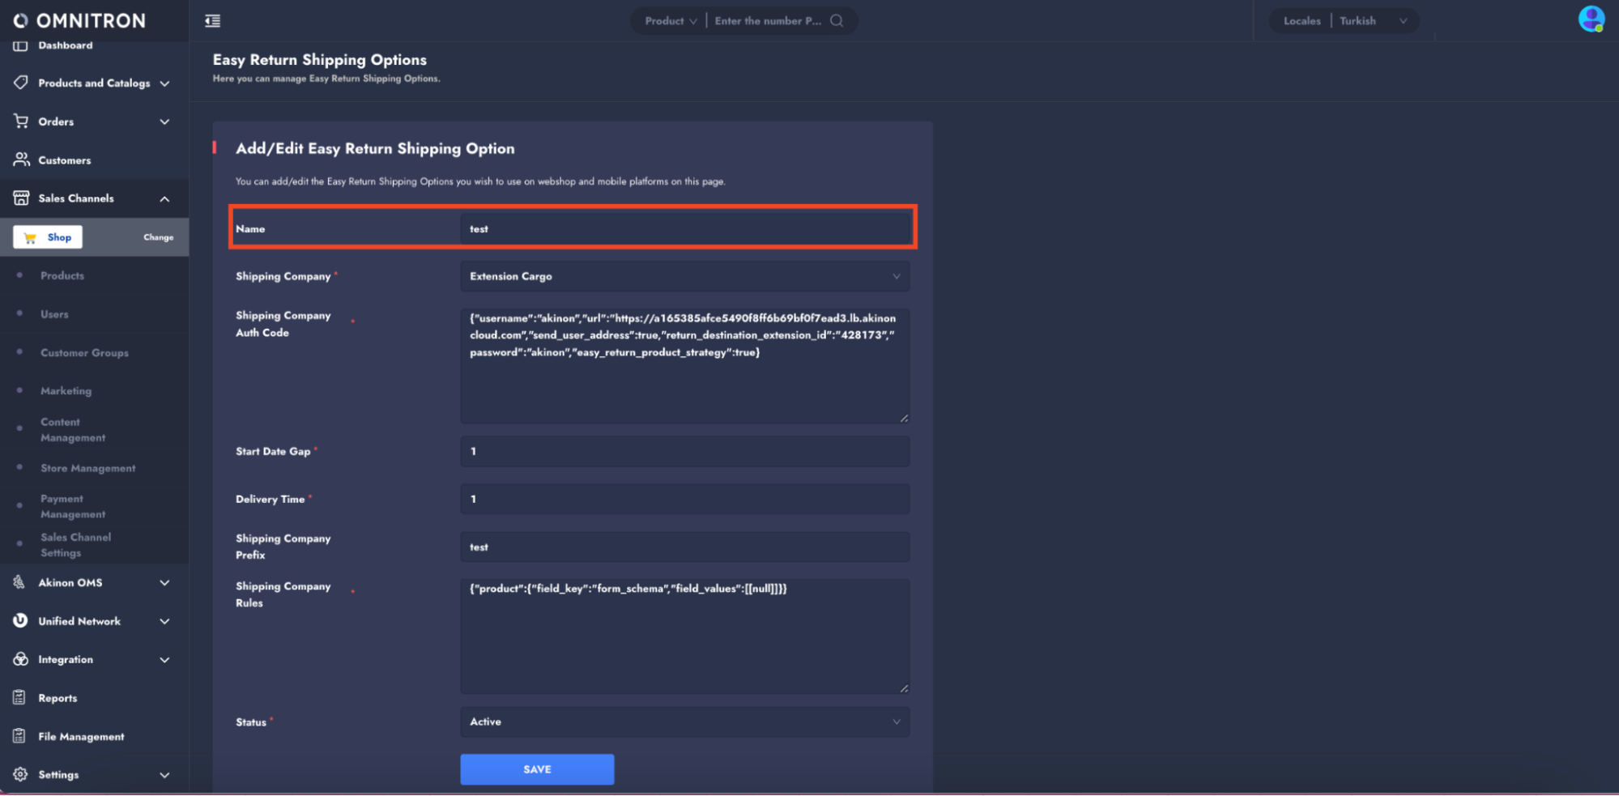
Task: Click Change next to Shop channel
Action: point(158,237)
